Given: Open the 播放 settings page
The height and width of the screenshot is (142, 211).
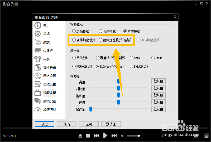Looking at the screenshot, I should point(46,42).
